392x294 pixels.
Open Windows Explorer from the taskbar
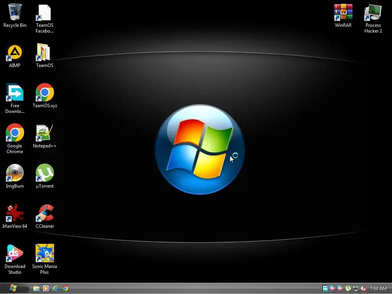click(x=36, y=289)
